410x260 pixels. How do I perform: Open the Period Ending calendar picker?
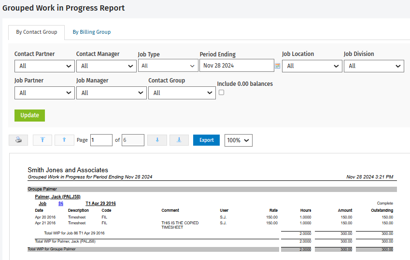[277, 66]
